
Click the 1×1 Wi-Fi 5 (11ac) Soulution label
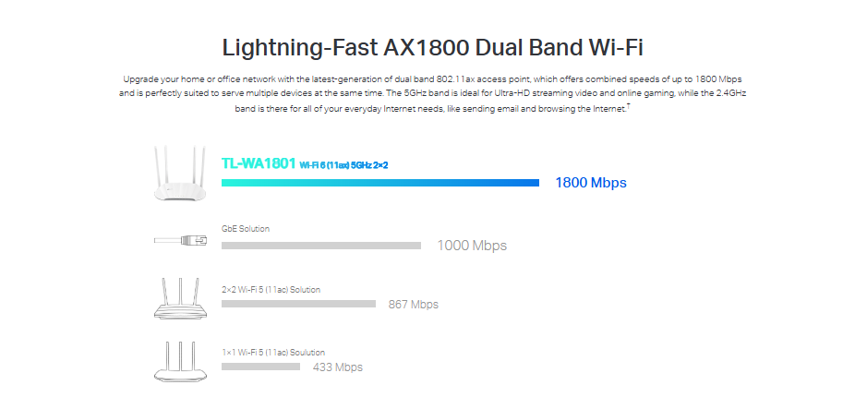pos(273,352)
